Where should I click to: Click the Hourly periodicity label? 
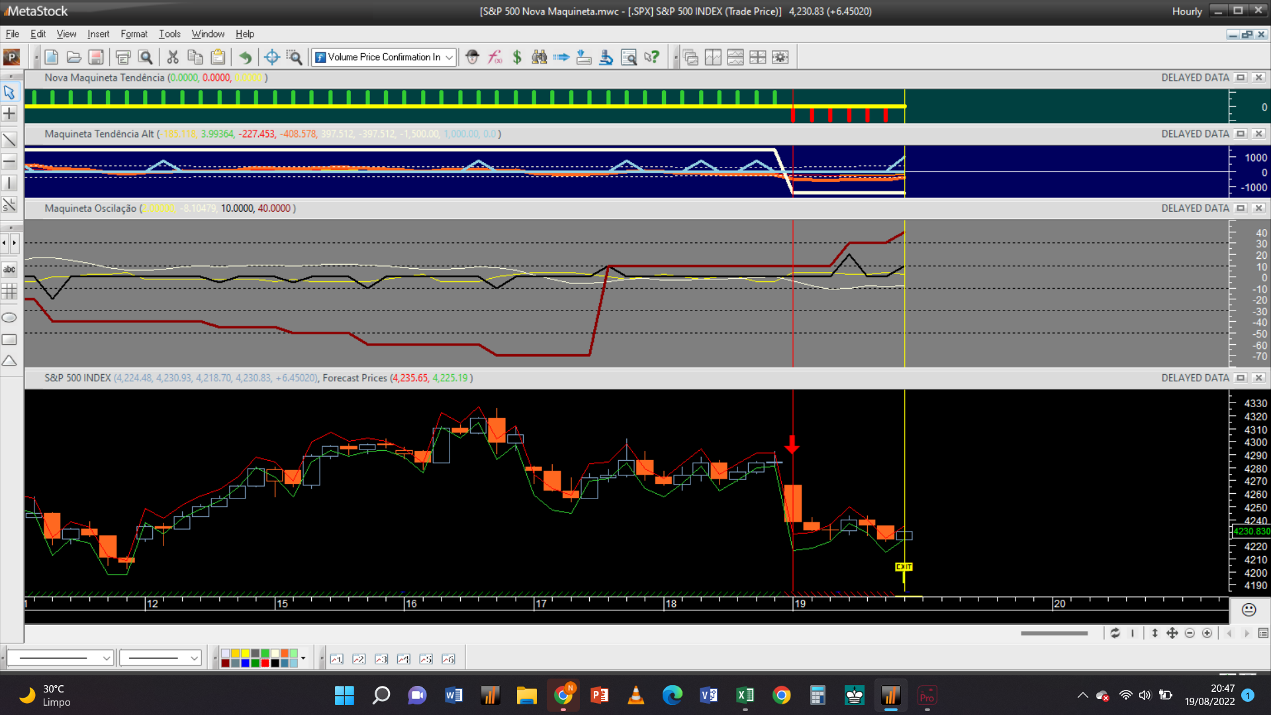1186,11
